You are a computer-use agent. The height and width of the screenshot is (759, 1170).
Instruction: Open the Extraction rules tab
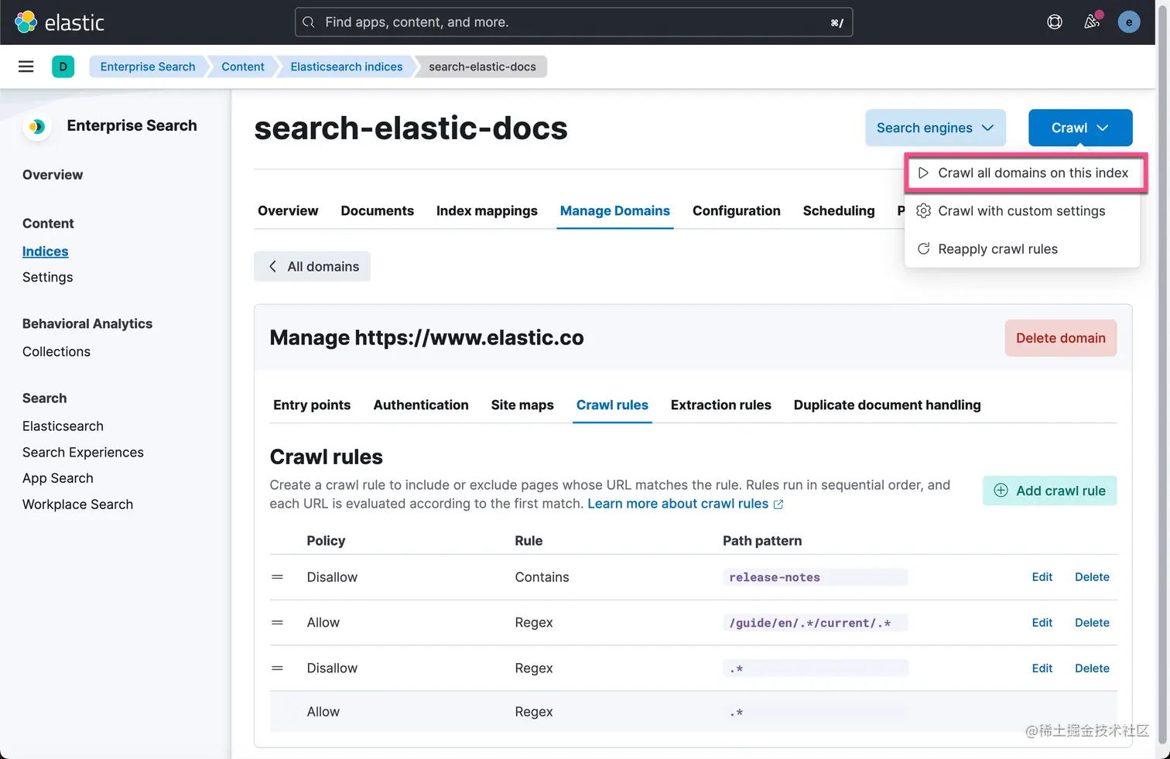click(721, 405)
